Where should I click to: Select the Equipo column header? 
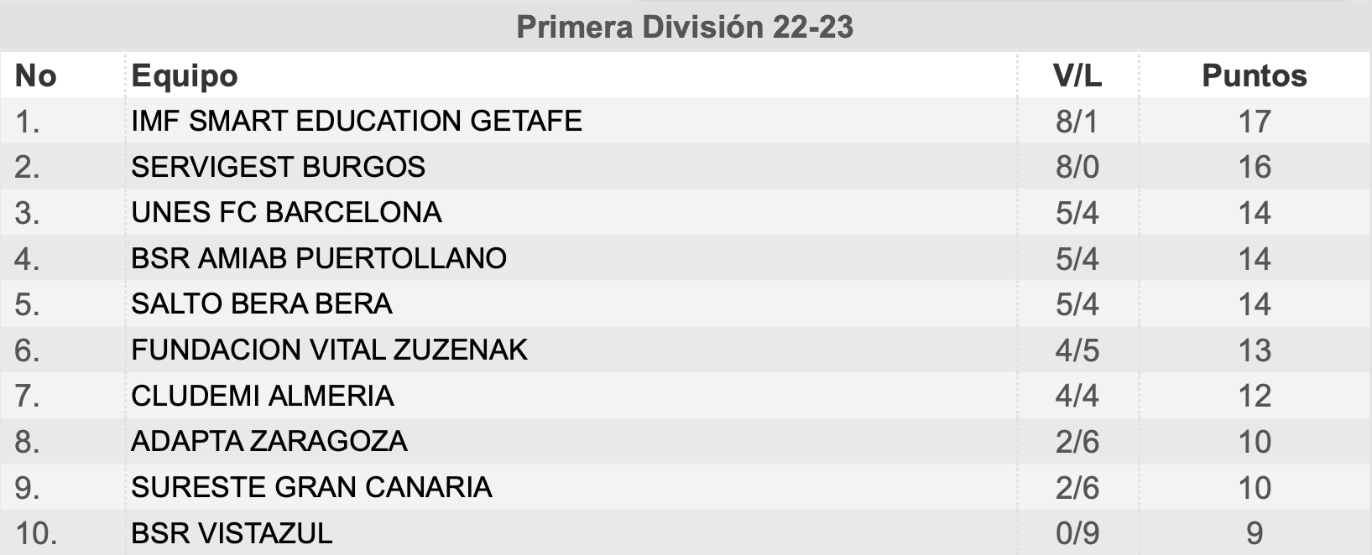(185, 76)
